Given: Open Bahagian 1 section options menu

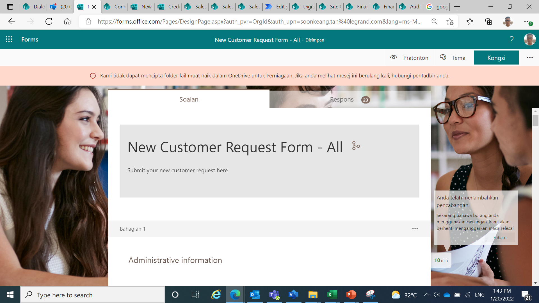Looking at the screenshot, I should (415, 229).
